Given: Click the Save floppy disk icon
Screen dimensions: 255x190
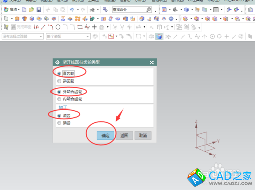Looking at the screenshot, I should (39, 10).
